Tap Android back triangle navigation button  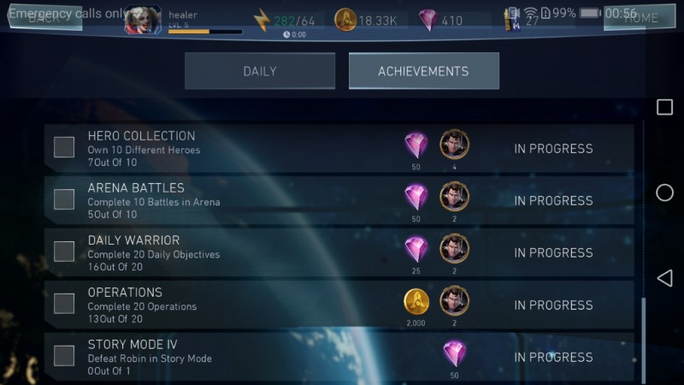click(664, 278)
